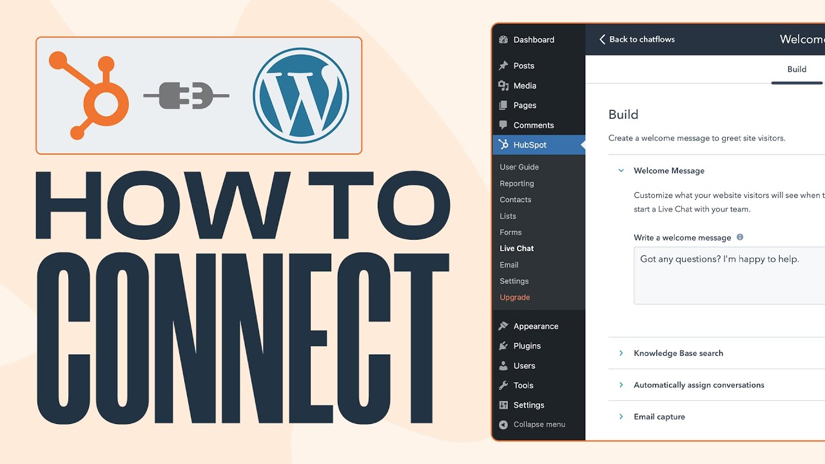Expand the Knowledge Base search chevron
Viewport: 825px width, 464px height.
(x=621, y=353)
